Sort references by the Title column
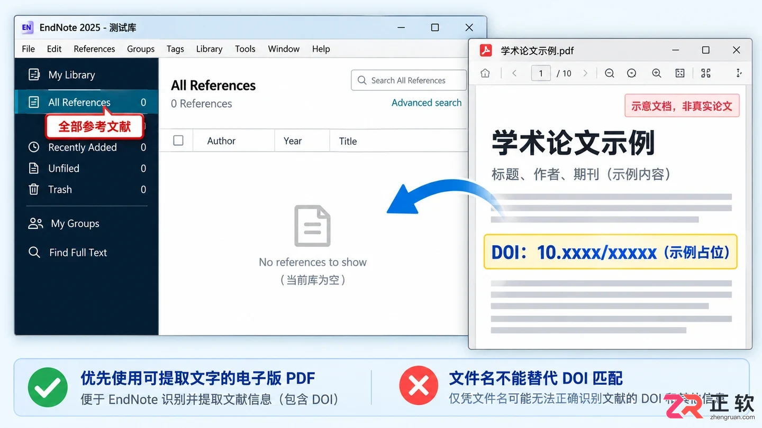This screenshot has width=762, height=428. (348, 141)
